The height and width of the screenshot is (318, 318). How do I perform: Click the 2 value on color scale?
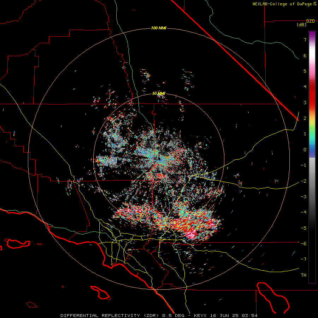click(305, 118)
